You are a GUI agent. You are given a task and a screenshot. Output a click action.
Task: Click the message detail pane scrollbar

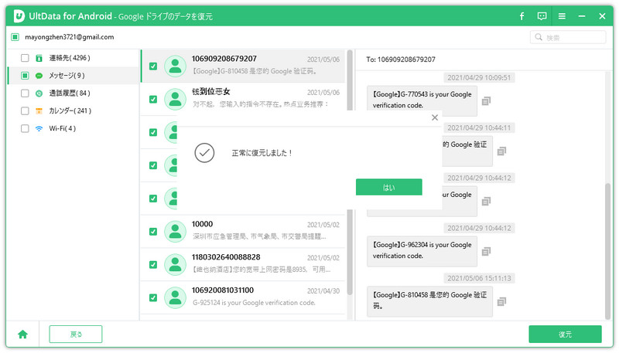point(608,251)
